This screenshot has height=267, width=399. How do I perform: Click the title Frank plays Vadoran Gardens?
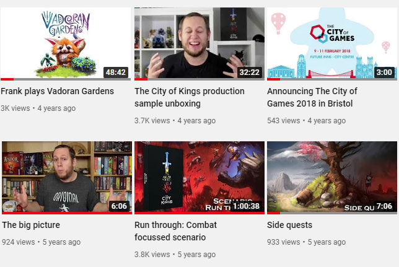(x=57, y=91)
